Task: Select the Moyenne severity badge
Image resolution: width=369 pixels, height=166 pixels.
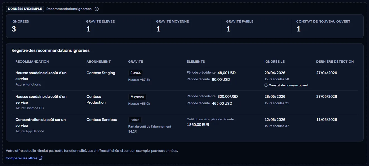Action: pos(137,97)
